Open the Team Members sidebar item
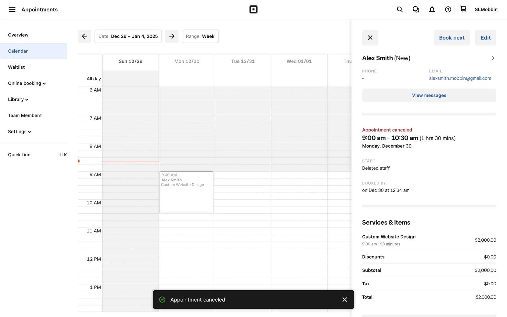This screenshot has width=507, height=317. click(25, 115)
